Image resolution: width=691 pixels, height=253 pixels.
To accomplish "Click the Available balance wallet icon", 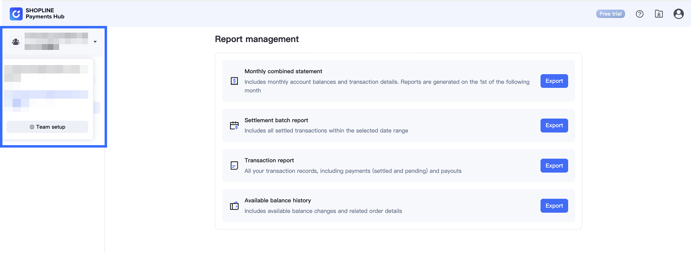I will (234, 206).
